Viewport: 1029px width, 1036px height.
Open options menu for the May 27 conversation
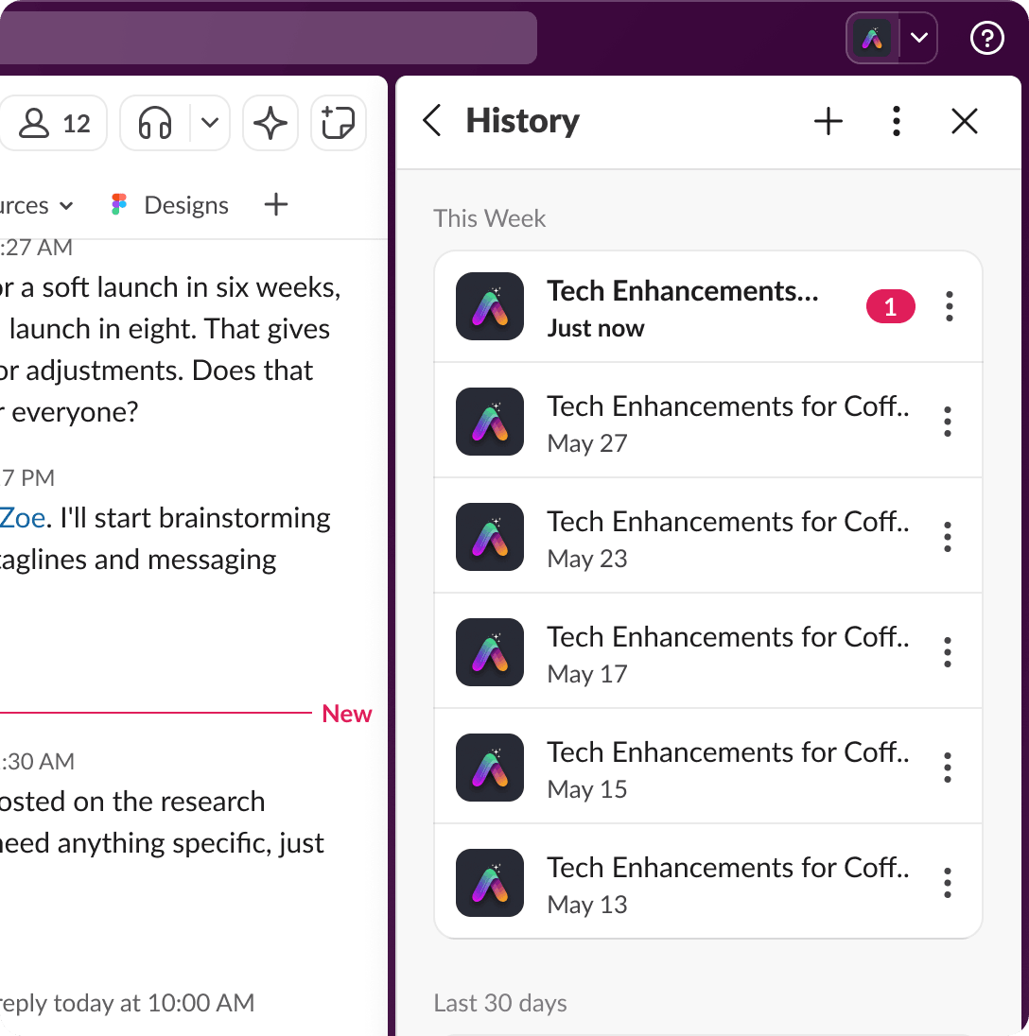(947, 421)
